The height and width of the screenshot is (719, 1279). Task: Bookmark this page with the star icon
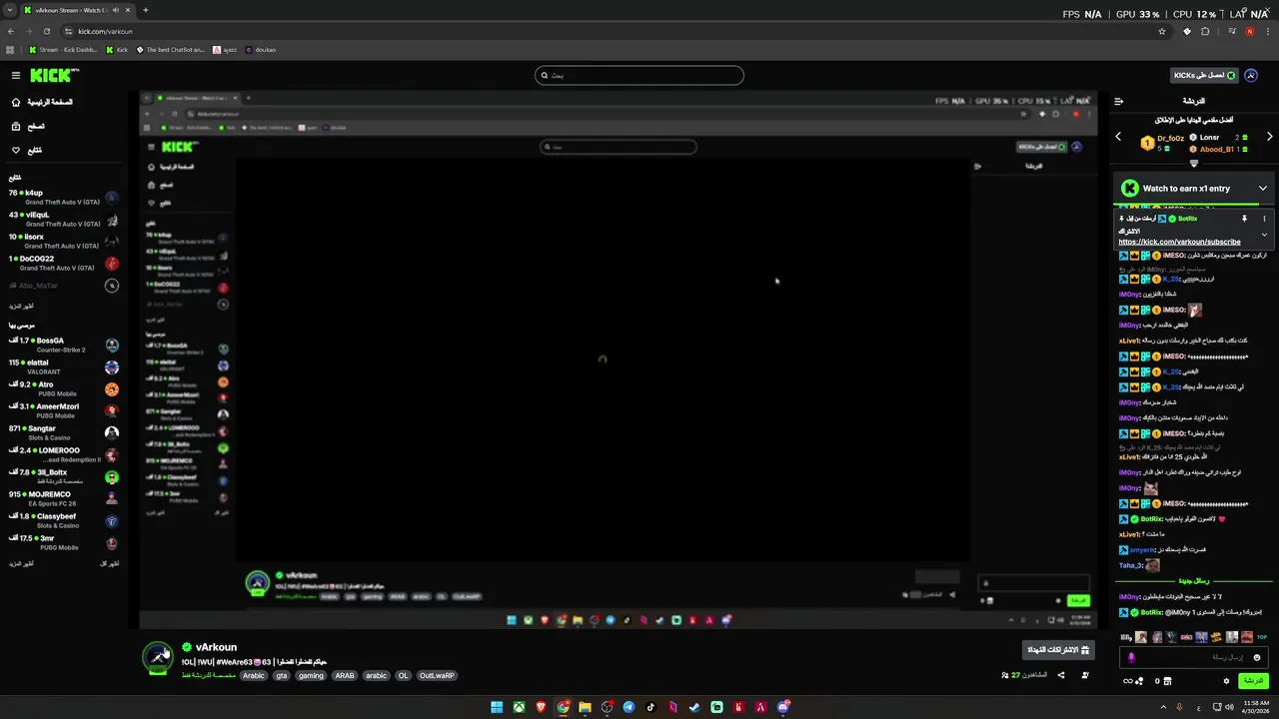tap(1162, 31)
